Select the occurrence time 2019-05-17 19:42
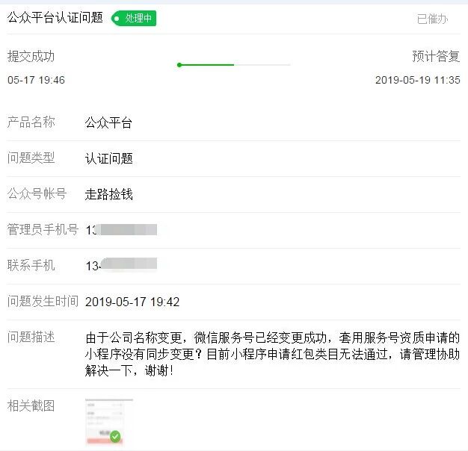Viewport: 468px width, 451px height. point(132,302)
